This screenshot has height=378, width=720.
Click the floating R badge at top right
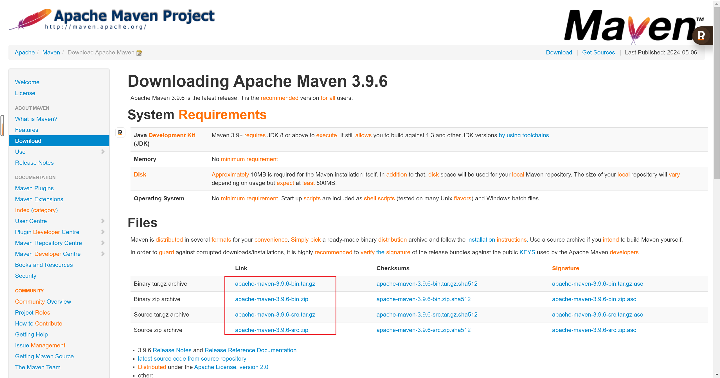701,36
